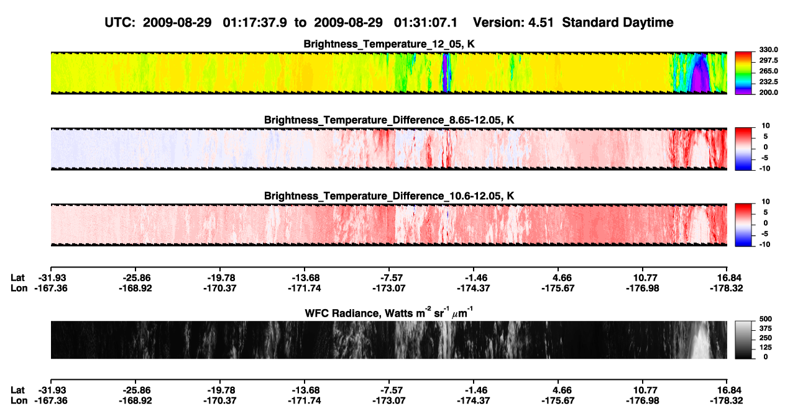
Task: Click the Lat label on the bottom axis
Action: [17, 390]
